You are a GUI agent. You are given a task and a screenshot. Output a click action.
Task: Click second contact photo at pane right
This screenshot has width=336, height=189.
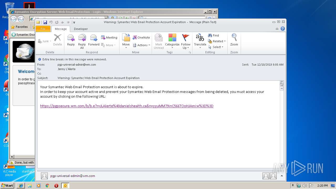click(x=273, y=176)
